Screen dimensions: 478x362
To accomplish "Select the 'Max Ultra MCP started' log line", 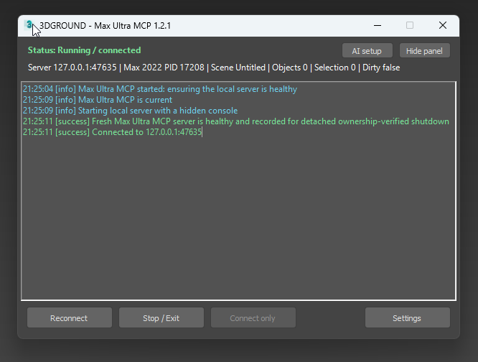I will (160, 89).
